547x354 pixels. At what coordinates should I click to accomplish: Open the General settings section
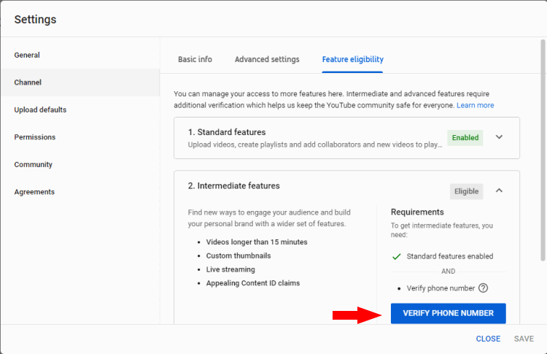[x=27, y=55]
